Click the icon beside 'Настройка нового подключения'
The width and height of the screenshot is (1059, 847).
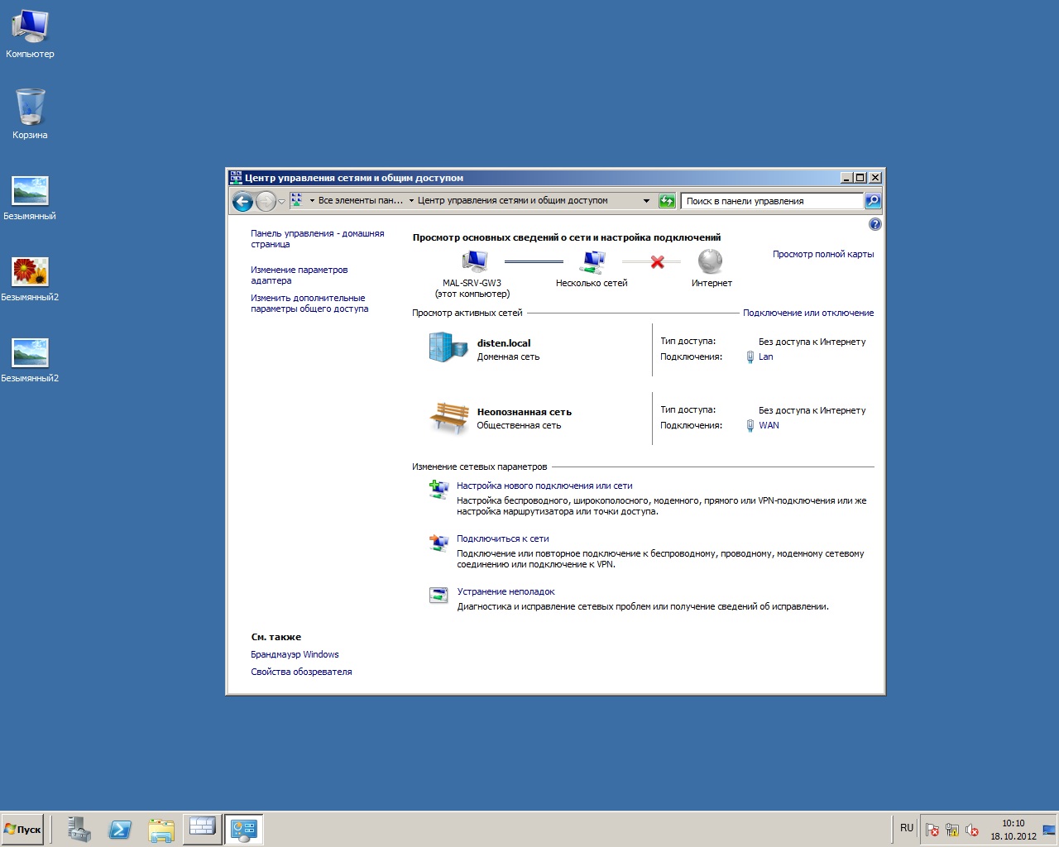[438, 489]
